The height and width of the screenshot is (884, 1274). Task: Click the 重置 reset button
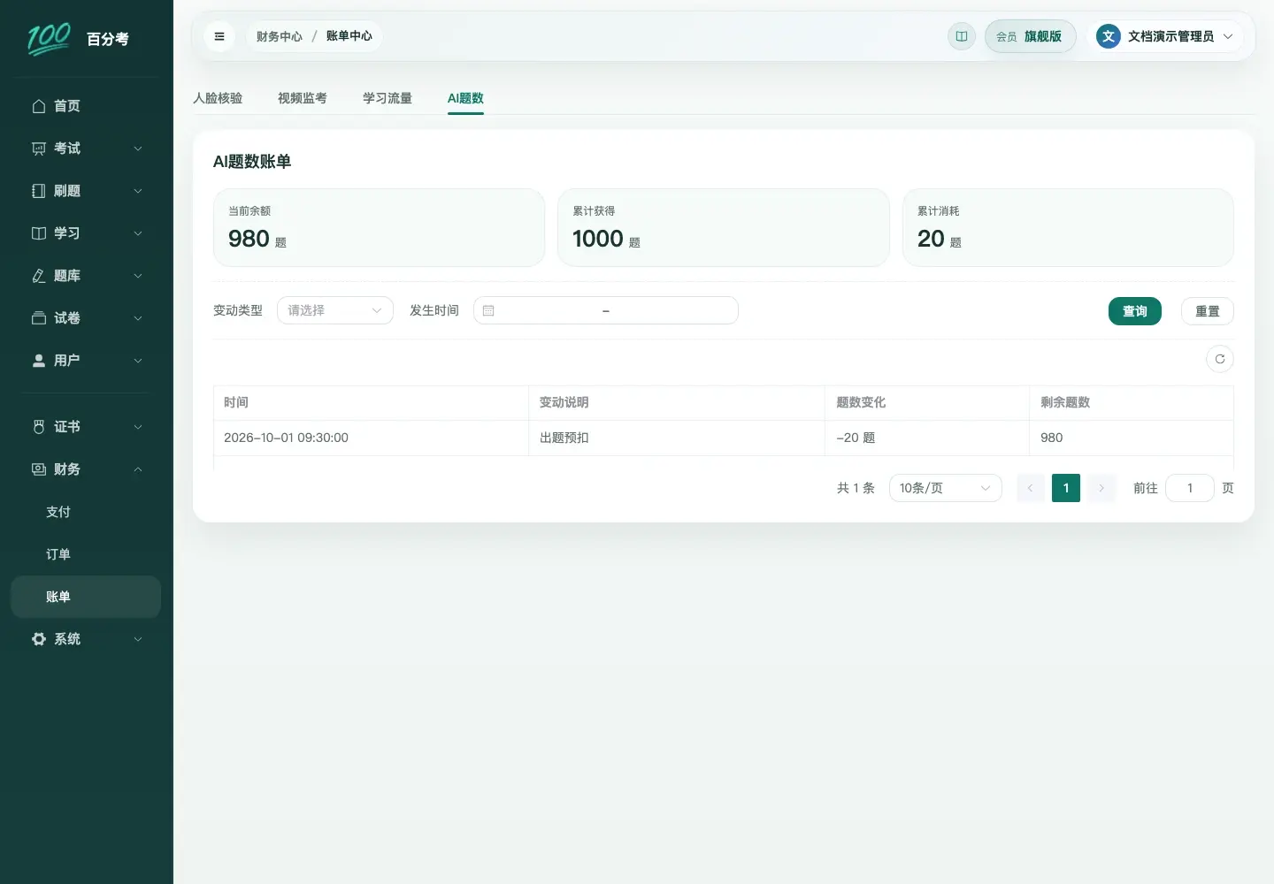1208,311
